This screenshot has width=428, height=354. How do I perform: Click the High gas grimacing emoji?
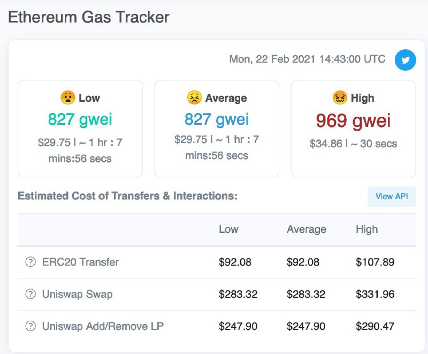[x=340, y=97]
